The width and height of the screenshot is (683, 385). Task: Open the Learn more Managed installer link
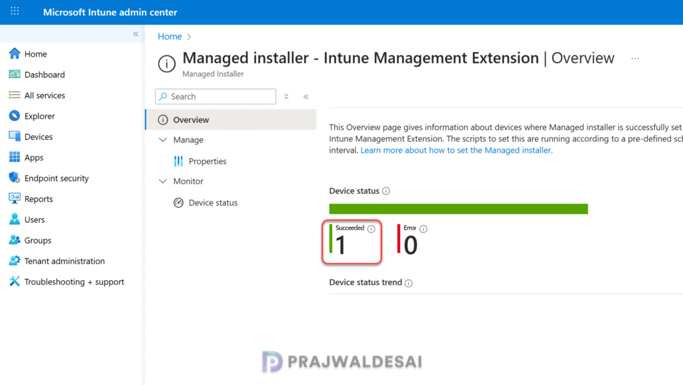(456, 150)
